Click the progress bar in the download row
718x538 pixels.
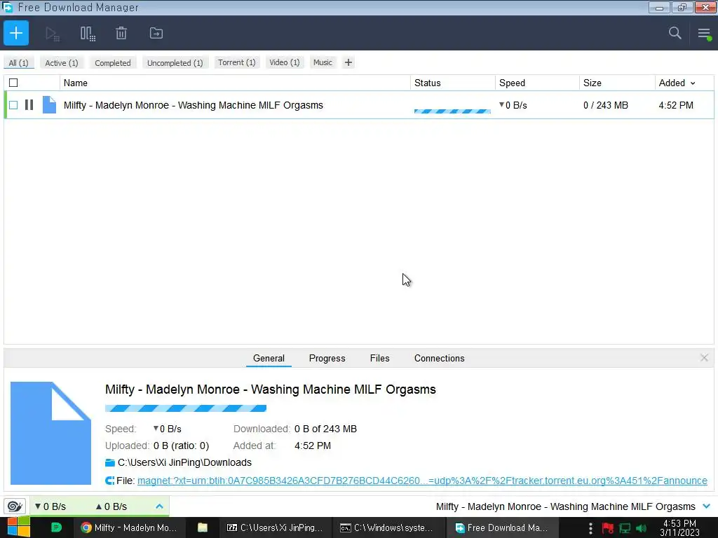[452, 111]
